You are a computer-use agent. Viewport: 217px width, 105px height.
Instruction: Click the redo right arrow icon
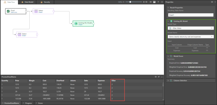pyautogui.click(x=151, y=2)
